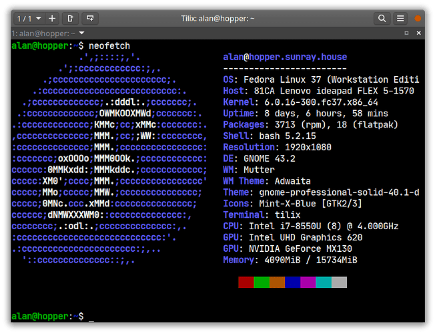Viewport: 435px width, 334px height.
Task: Click the Tilix: alan@hopper window title
Action: coord(217,18)
